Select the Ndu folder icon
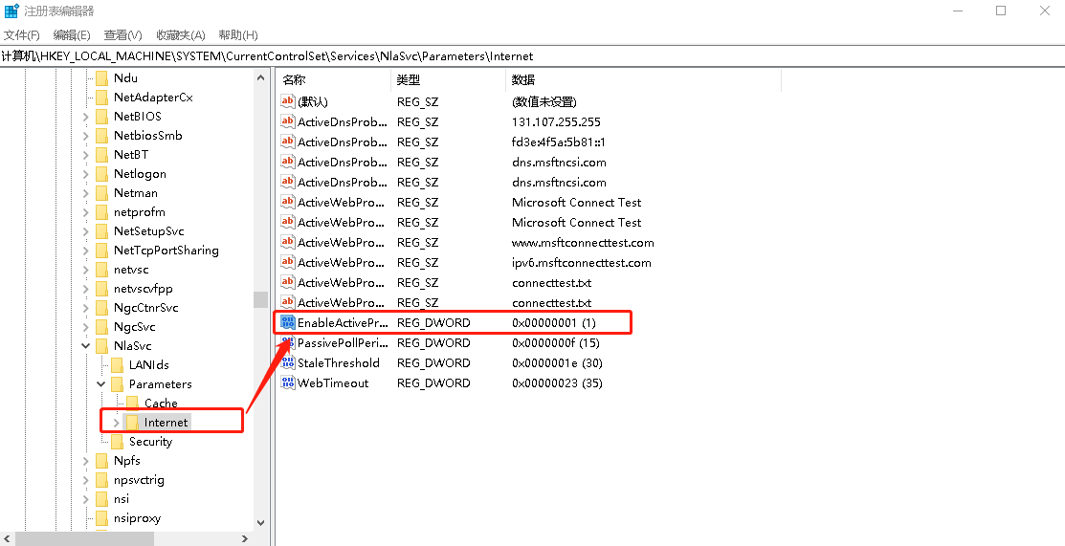The height and width of the screenshot is (546, 1065). coord(101,78)
